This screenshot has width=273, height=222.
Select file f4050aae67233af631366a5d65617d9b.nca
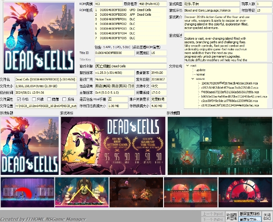point(230,92)
